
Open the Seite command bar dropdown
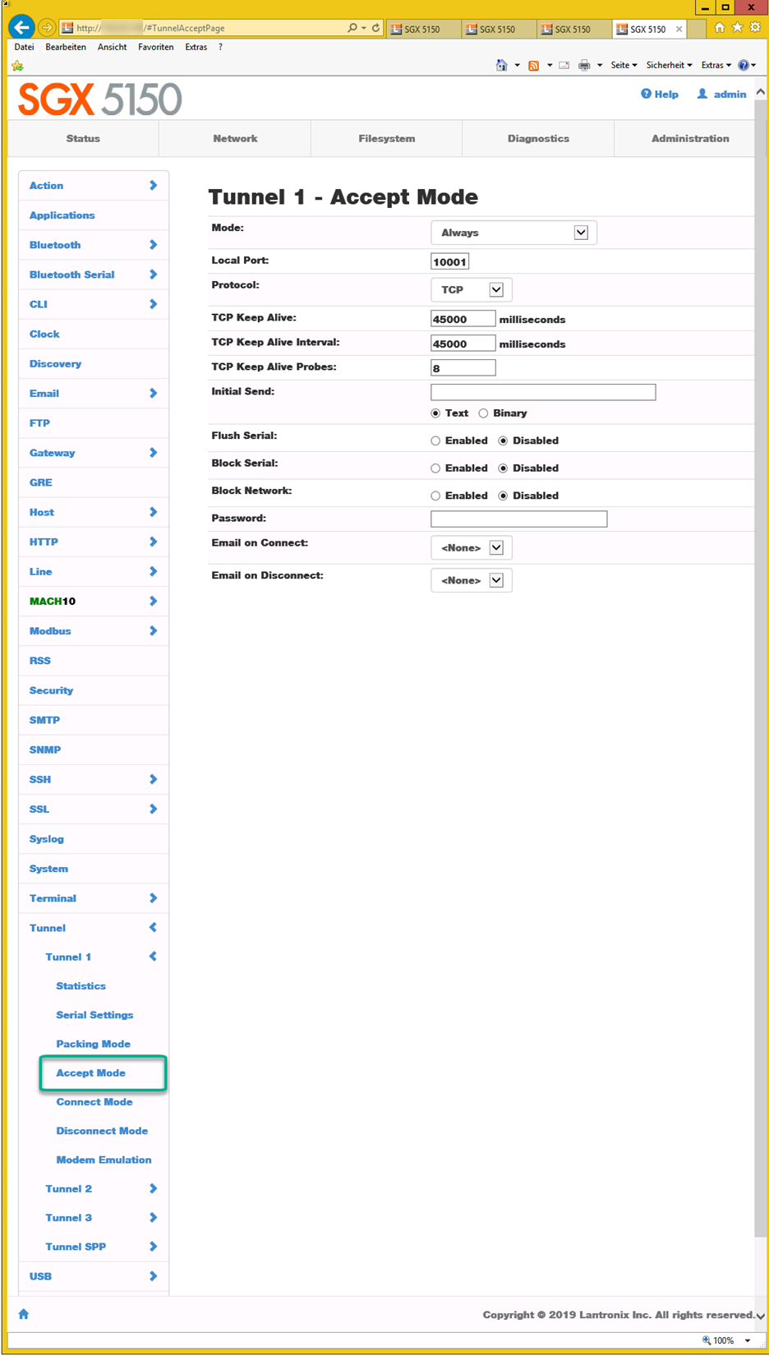[624, 66]
